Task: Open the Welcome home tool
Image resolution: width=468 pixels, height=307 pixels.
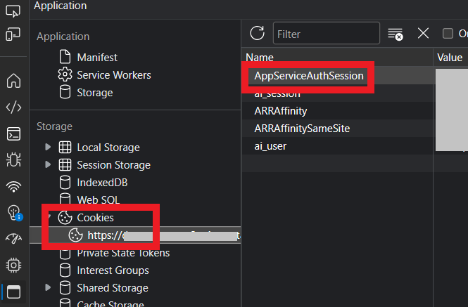Action: tap(13, 81)
